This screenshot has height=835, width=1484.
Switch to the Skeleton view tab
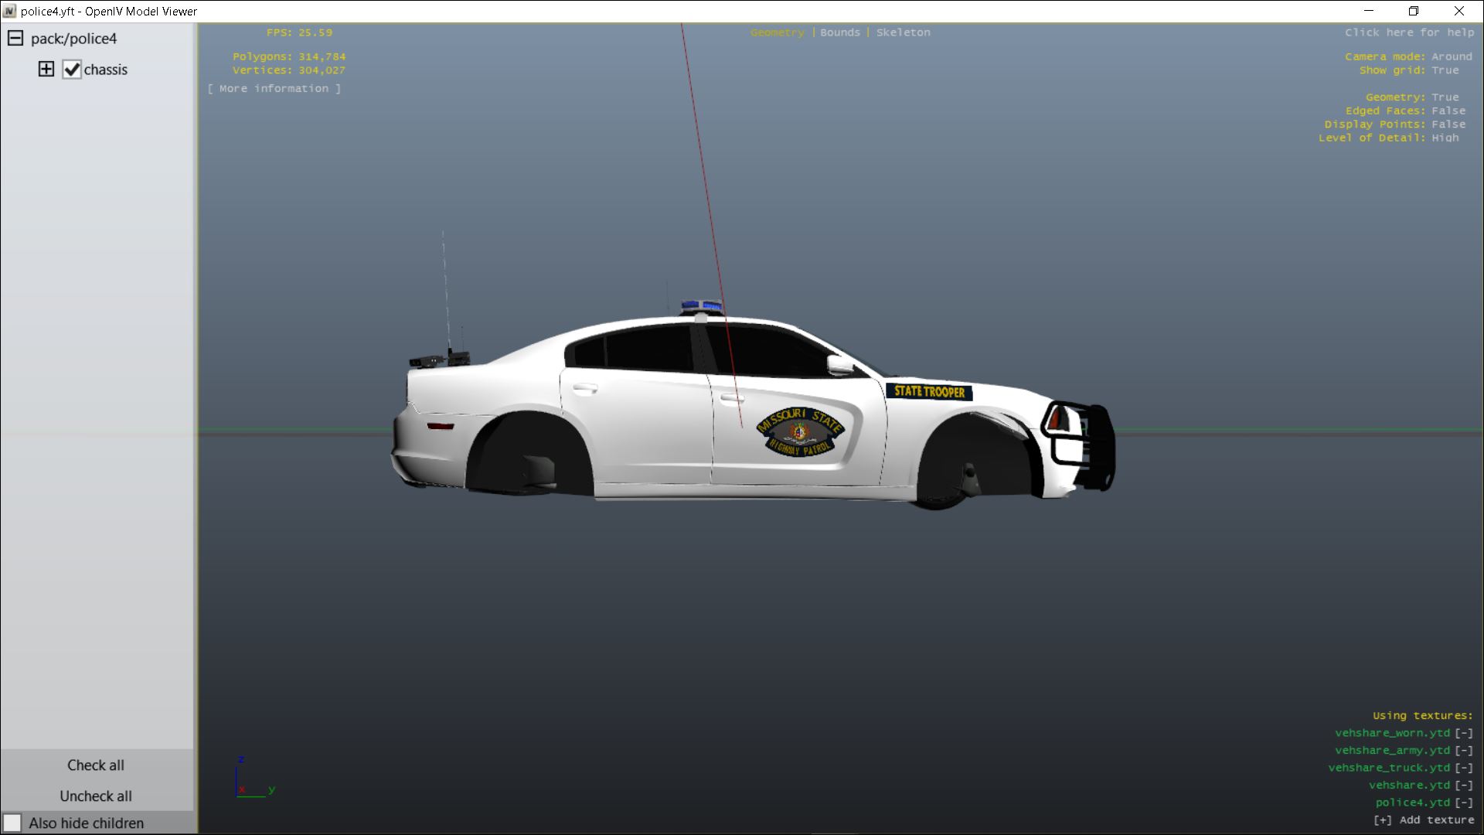tap(903, 32)
